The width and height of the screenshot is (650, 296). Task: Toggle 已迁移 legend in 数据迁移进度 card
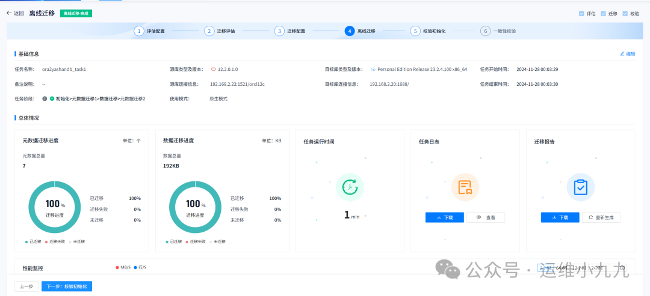(x=174, y=241)
